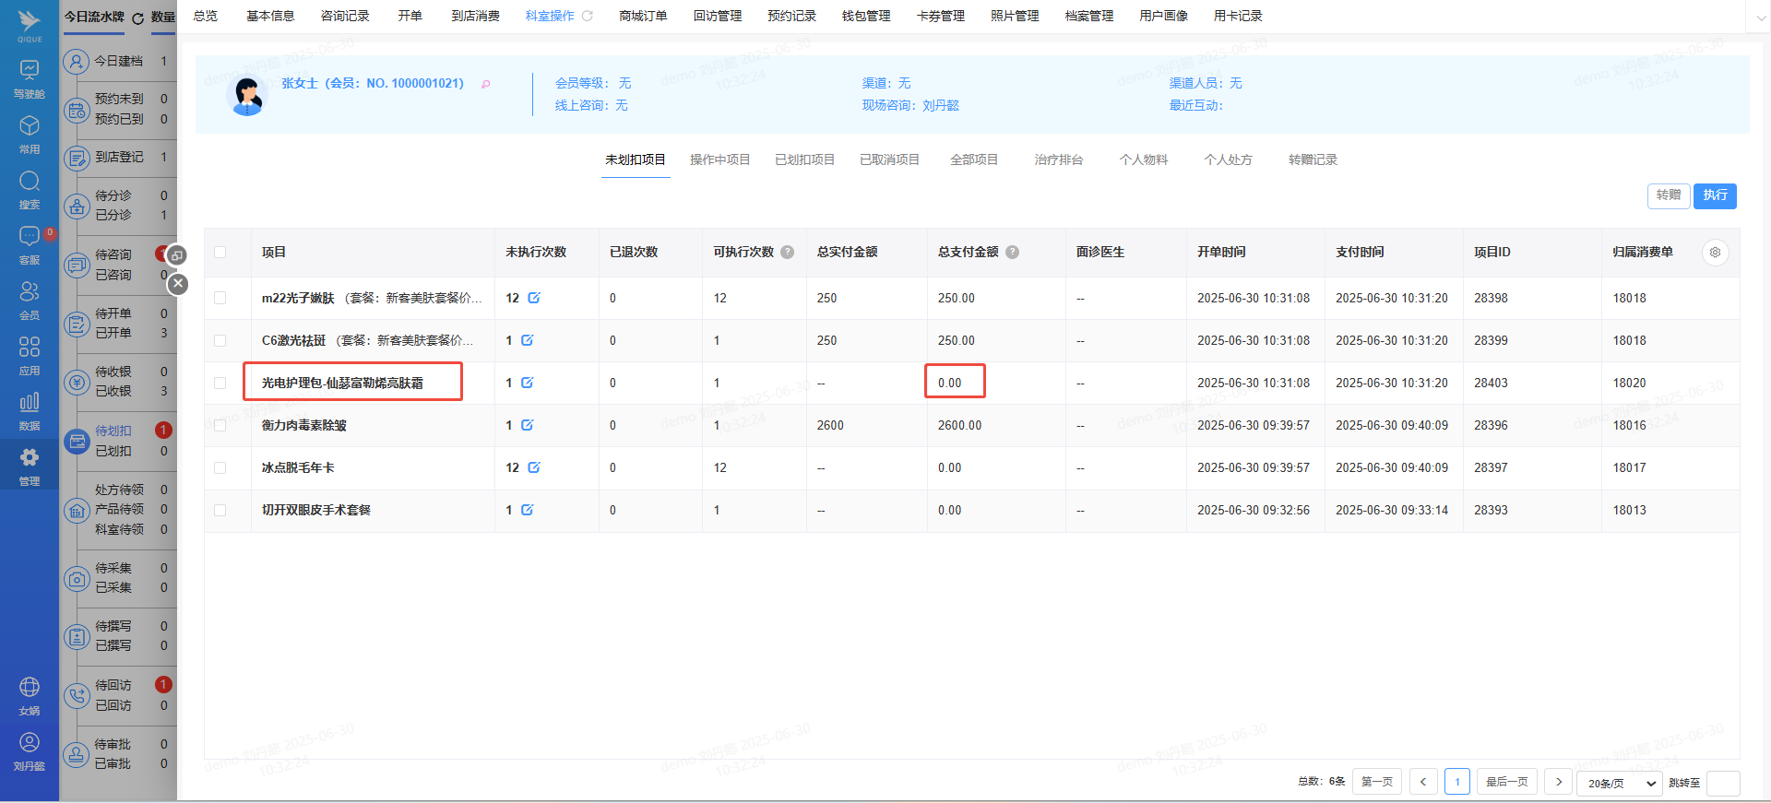Screen dimensions: 1771x803
Task: Click the 搜索 search icon in sidebar
Action: pyautogui.click(x=30, y=183)
